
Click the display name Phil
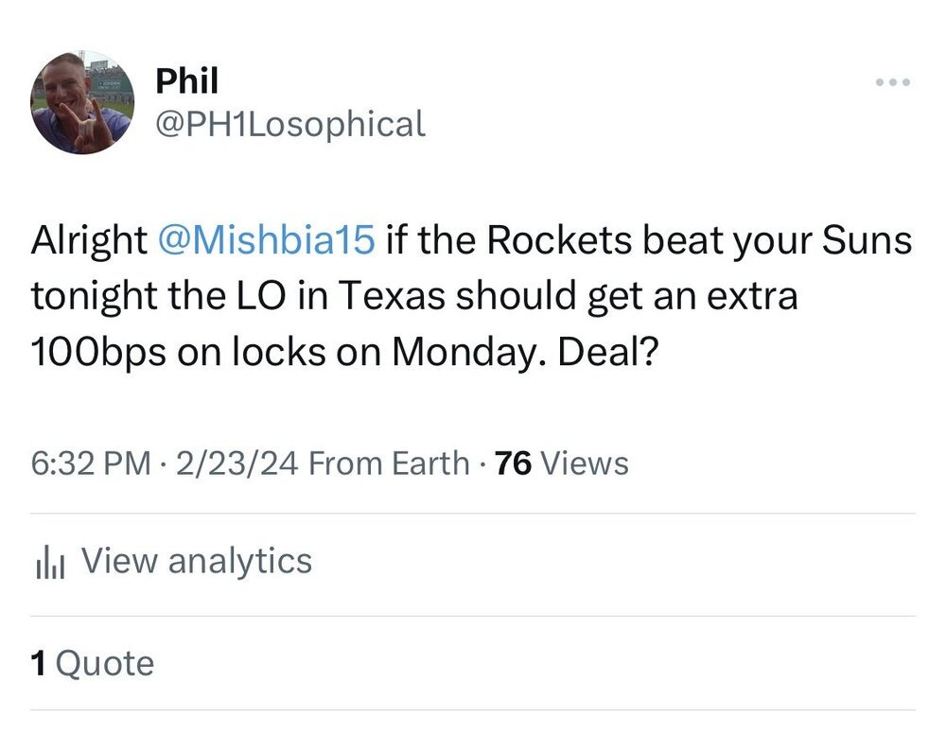(186, 81)
